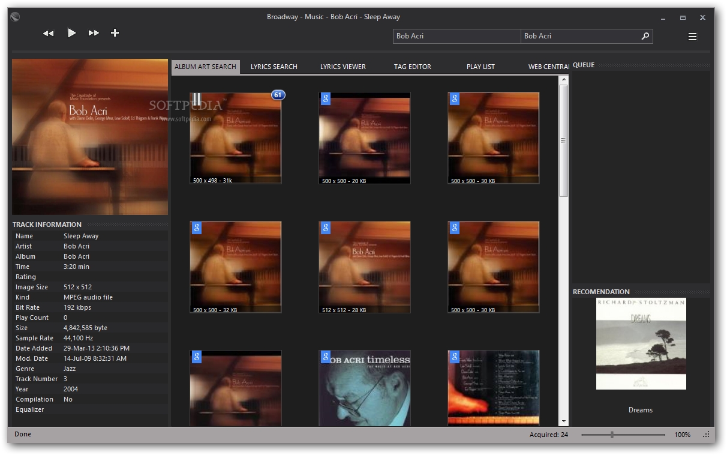Click the large current album art
Viewport: 727px width, 455px height.
(x=90, y=137)
